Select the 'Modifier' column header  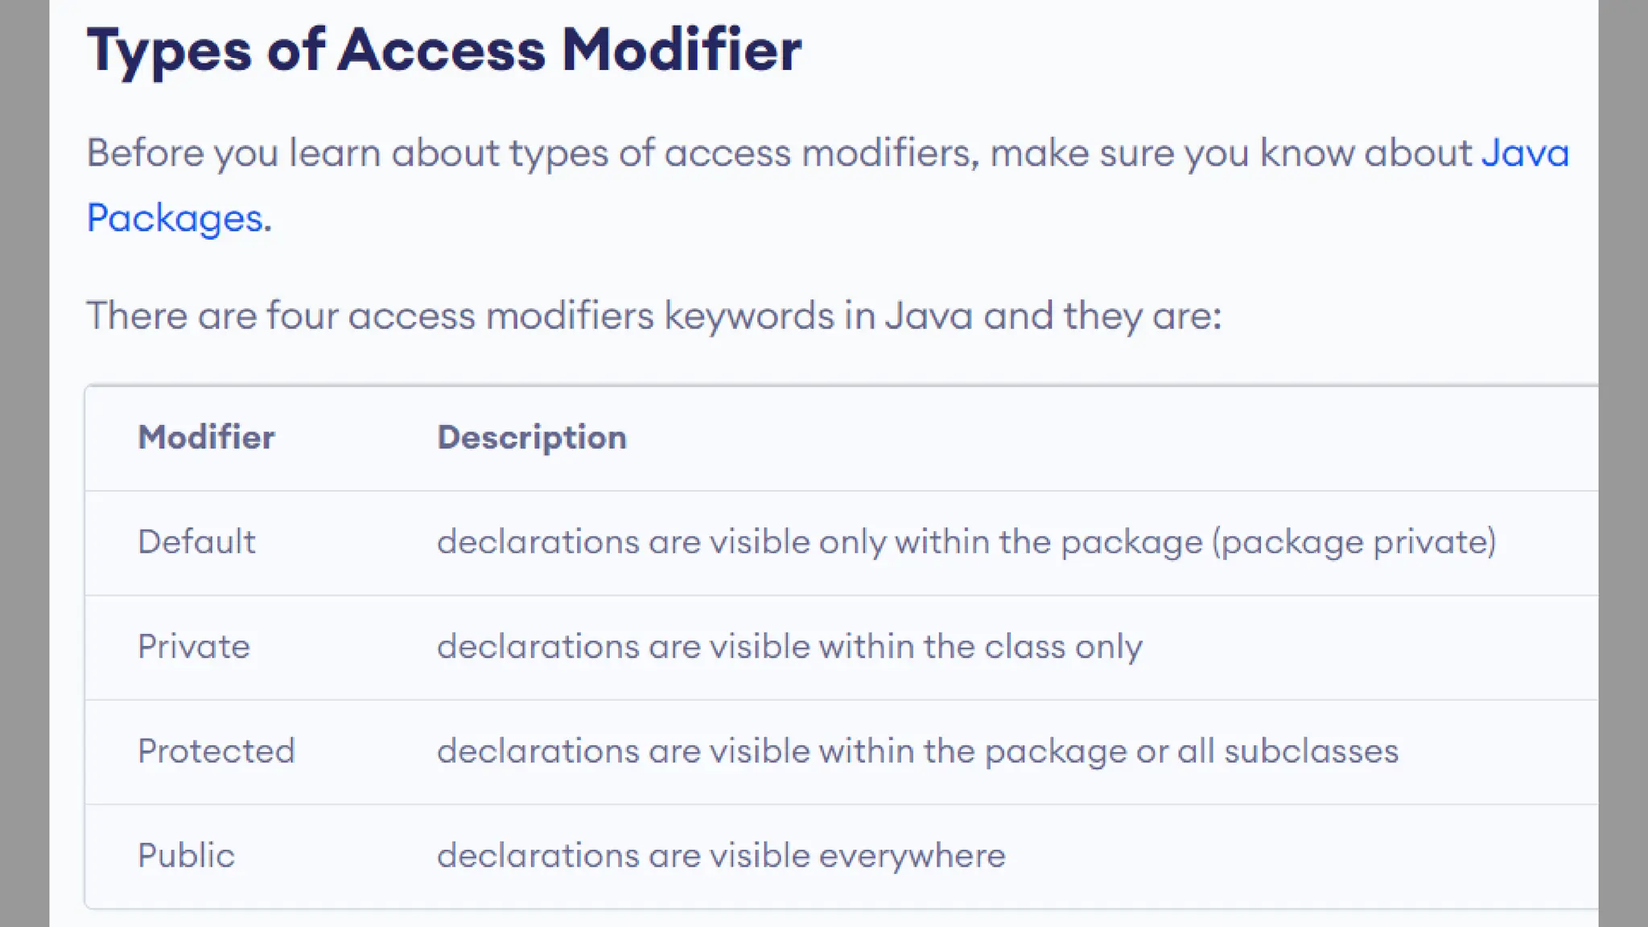[206, 437]
